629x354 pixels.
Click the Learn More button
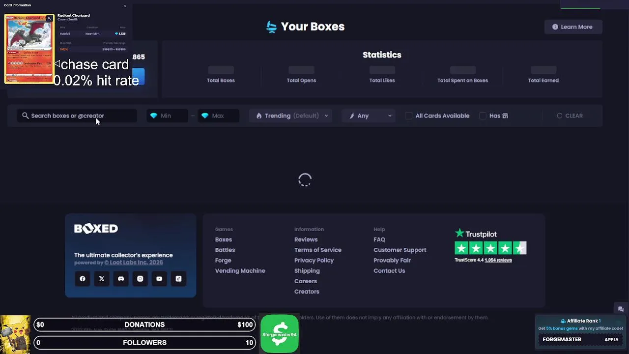(572, 27)
